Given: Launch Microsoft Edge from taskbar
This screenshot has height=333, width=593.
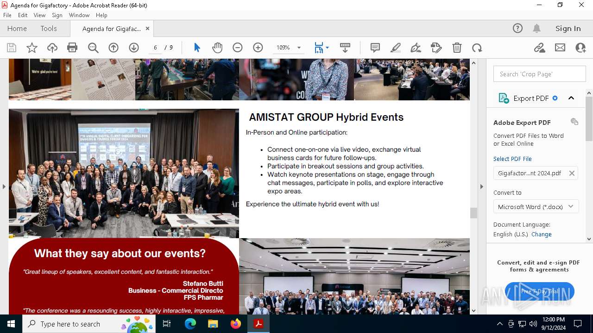Looking at the screenshot, I should pyautogui.click(x=190, y=324).
